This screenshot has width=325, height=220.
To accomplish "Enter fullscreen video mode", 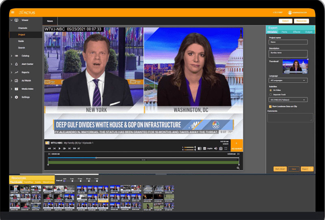I will [x=226, y=149].
